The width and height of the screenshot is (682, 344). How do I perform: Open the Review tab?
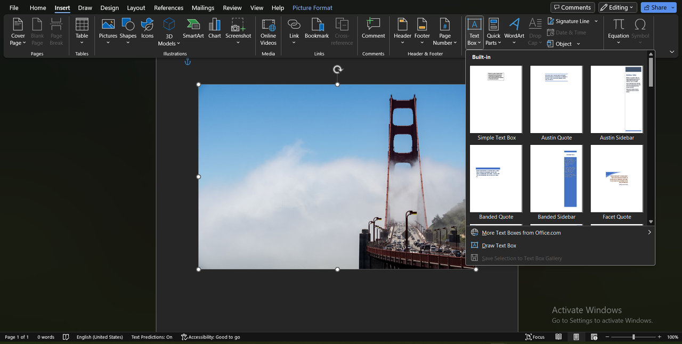[232, 8]
